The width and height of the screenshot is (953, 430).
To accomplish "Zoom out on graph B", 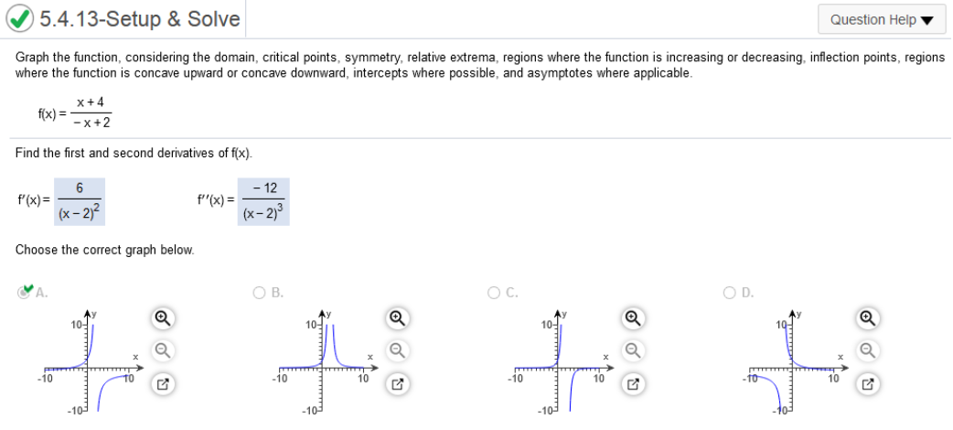I will tap(398, 350).
